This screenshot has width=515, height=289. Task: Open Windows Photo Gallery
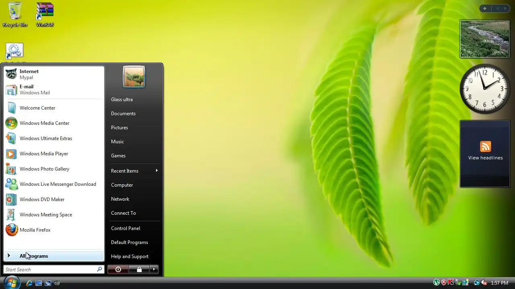click(x=54, y=169)
